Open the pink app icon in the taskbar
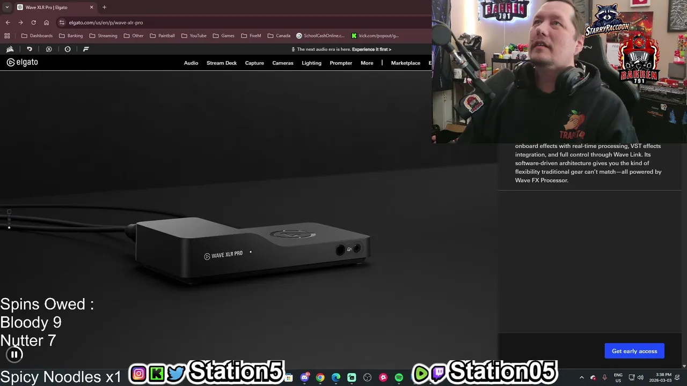The image size is (687, 386). click(x=383, y=377)
